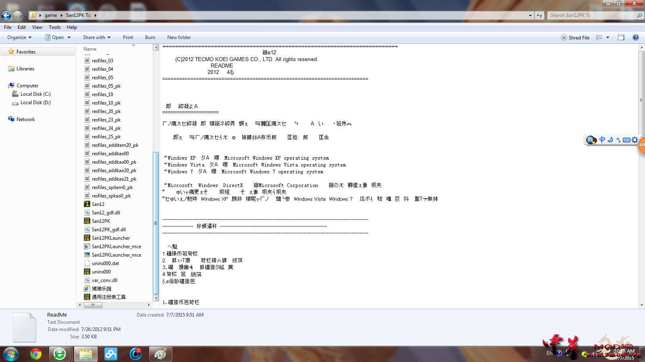Launch Google Chrome from taskbar
The width and height of the screenshot is (645, 362).
pyautogui.click(x=36, y=354)
